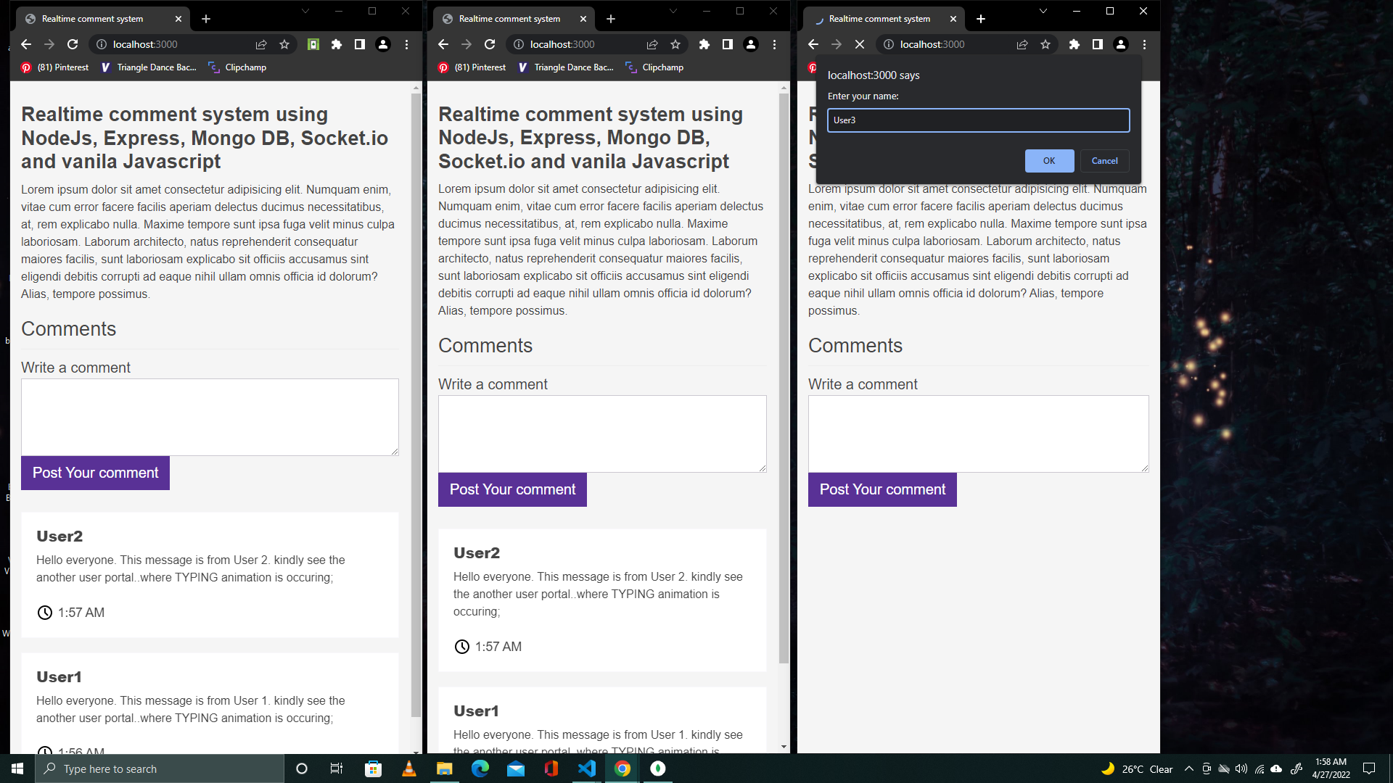Open the Triangle Dance bookmark in first window

(149, 67)
